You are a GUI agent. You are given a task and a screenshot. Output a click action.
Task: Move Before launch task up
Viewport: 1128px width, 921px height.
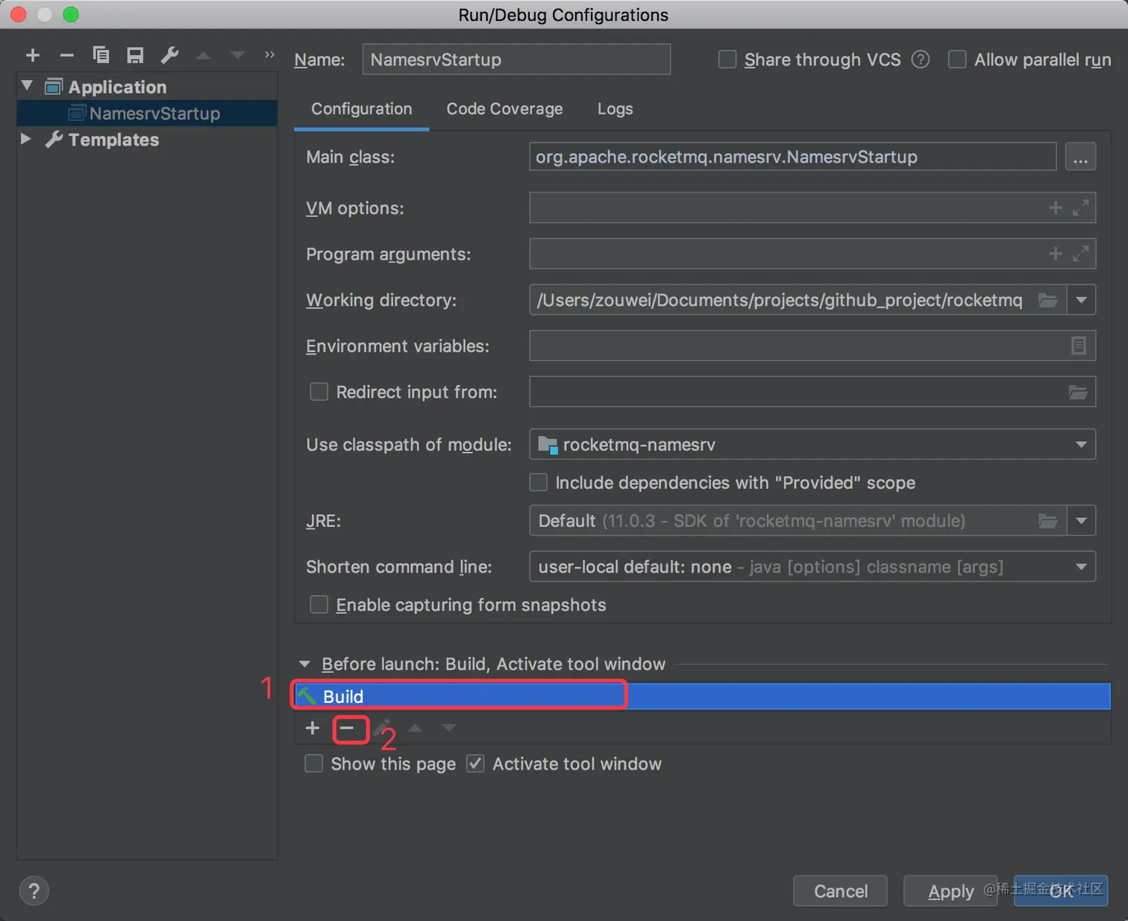(x=415, y=728)
